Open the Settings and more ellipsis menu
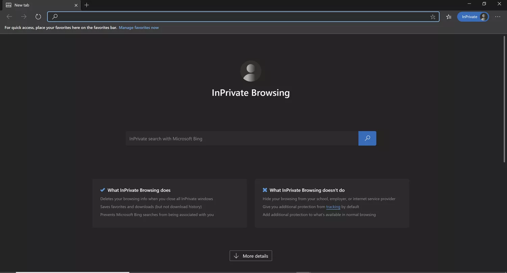The height and width of the screenshot is (273, 507). point(498,17)
